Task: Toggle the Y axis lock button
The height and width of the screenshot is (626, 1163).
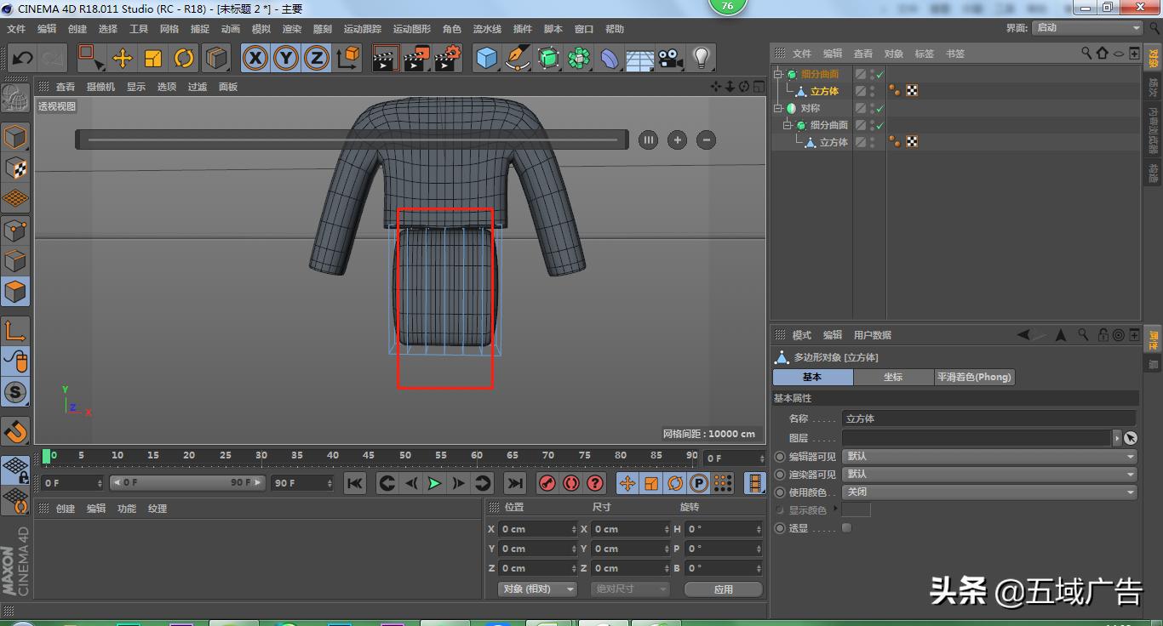Action: click(285, 58)
